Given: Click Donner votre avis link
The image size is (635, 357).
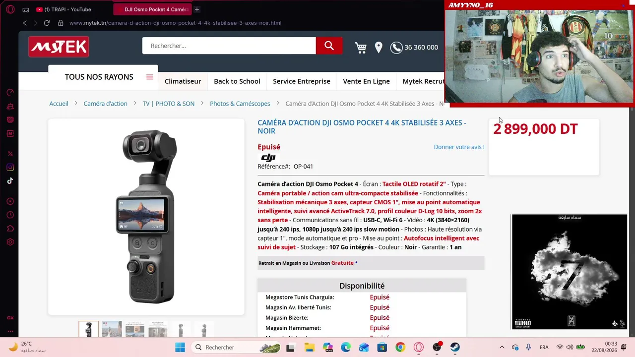Looking at the screenshot, I should (x=459, y=147).
